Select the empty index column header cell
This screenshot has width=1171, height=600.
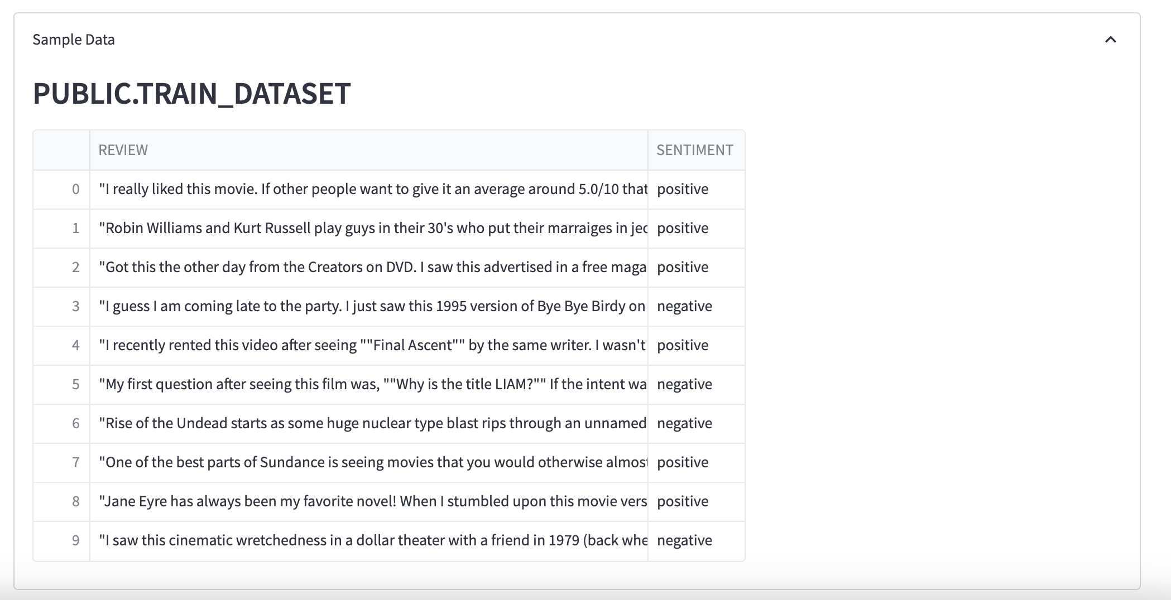tap(61, 150)
